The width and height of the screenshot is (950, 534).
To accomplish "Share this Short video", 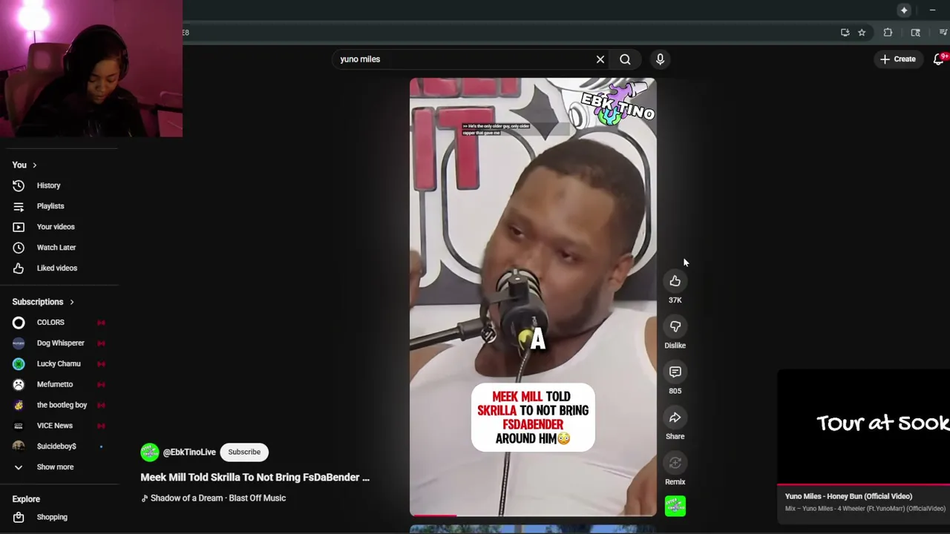I will click(x=675, y=418).
